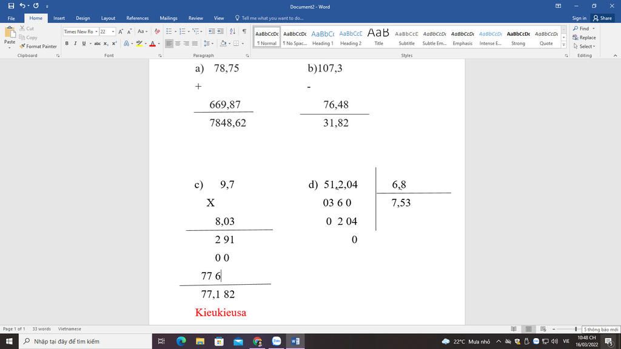Open font color dropdown arrow

click(159, 44)
